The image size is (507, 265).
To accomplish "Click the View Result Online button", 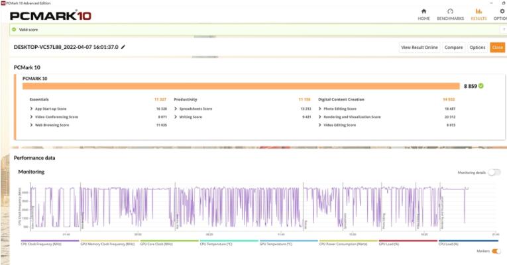I will (x=419, y=48).
